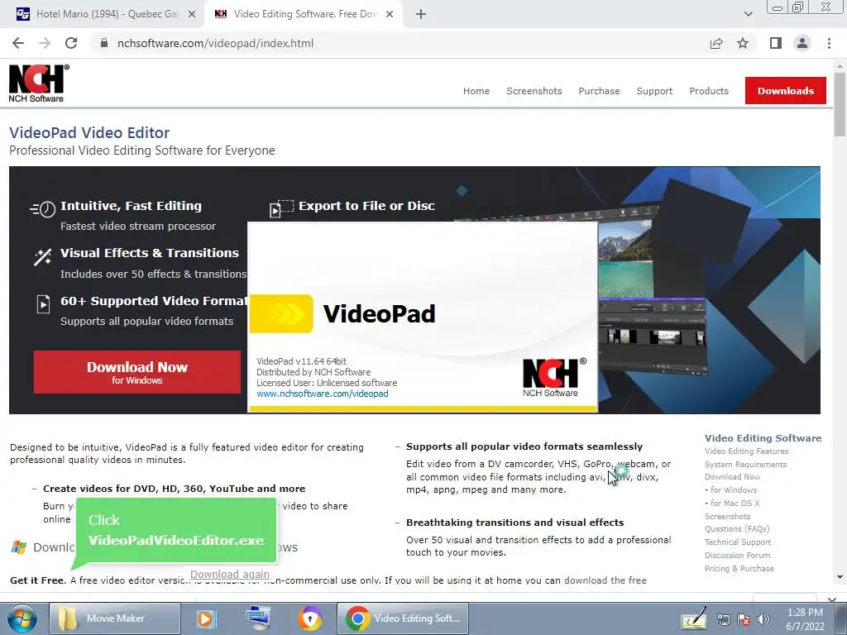
Task: Click 'Export to File or Disc' heading
Action: (366, 206)
